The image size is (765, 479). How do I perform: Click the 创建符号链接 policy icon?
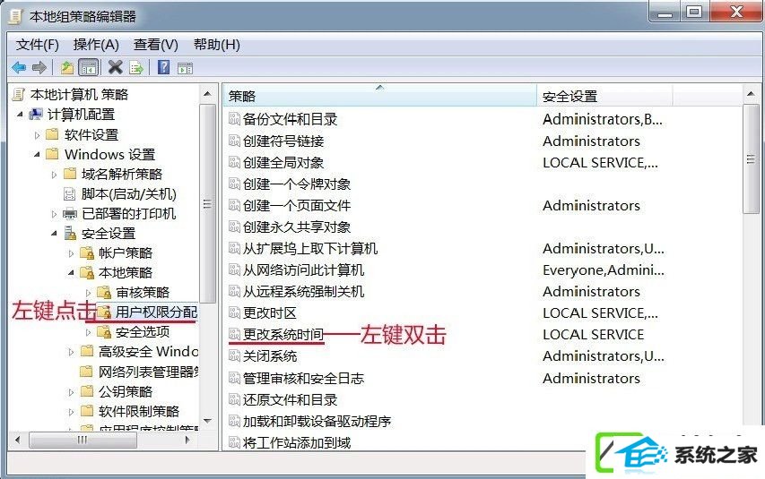click(234, 141)
